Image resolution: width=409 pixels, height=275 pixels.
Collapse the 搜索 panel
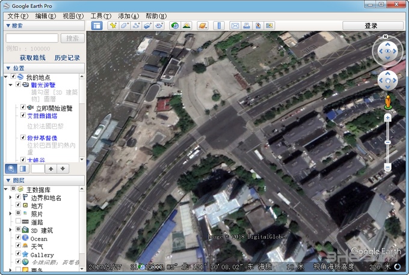click(x=8, y=26)
